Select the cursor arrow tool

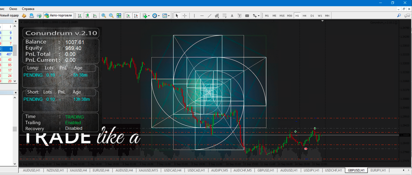(177, 15)
